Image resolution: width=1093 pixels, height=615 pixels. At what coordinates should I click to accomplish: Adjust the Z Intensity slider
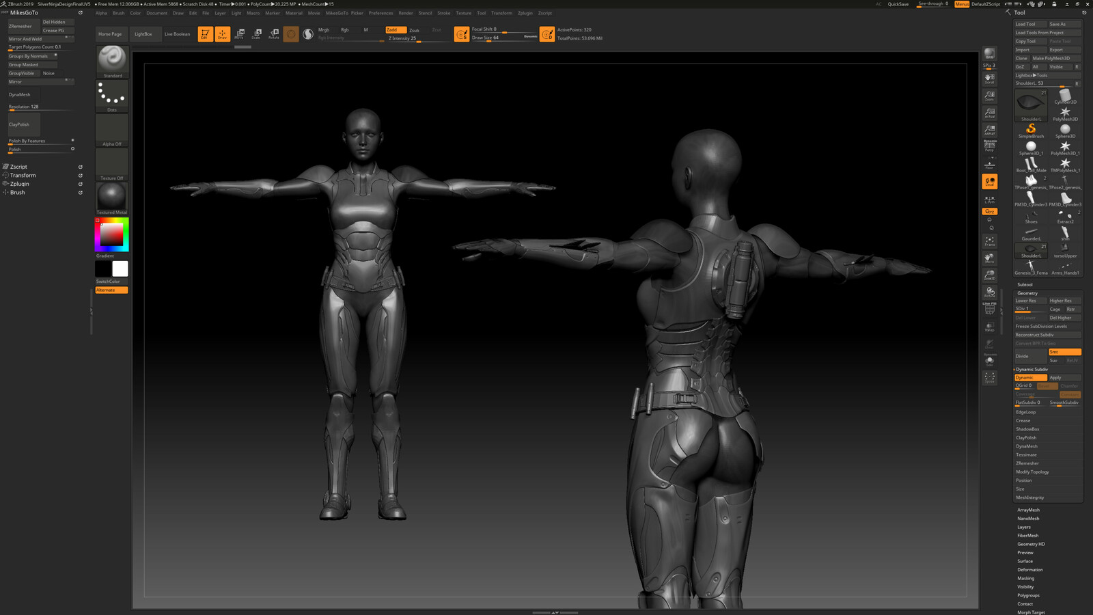coord(418,39)
